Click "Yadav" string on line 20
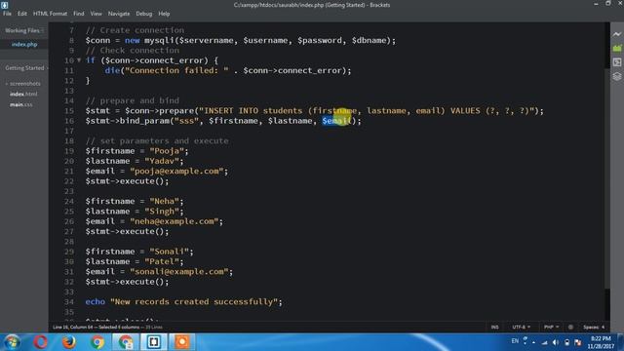The width and height of the screenshot is (624, 351). point(162,161)
